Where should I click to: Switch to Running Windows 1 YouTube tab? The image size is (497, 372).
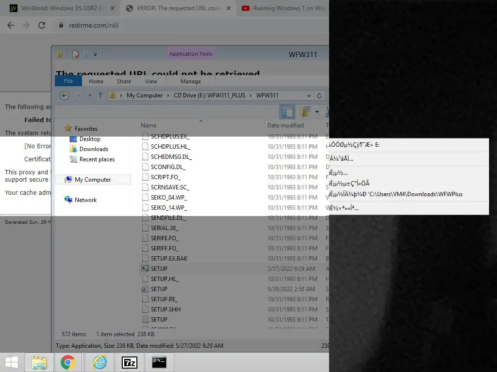pyautogui.click(x=283, y=8)
